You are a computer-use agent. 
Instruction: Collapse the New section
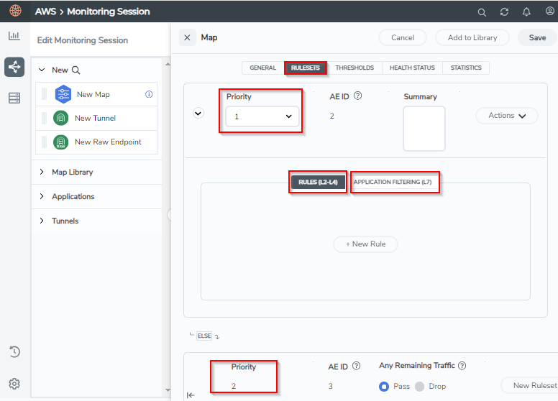coord(42,70)
